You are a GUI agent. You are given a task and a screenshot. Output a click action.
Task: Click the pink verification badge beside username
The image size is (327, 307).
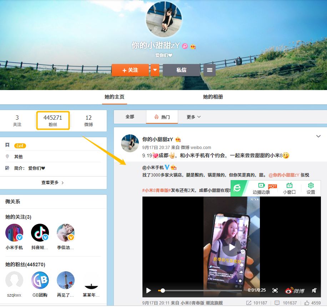(x=185, y=46)
